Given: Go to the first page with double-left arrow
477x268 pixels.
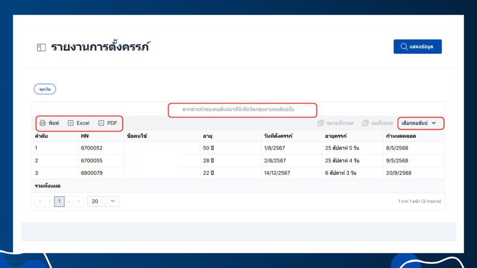Looking at the screenshot, I should [40, 201].
